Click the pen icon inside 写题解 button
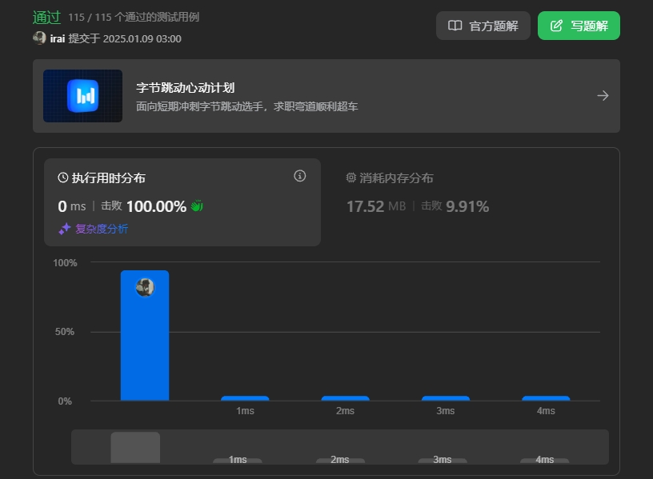653x479 pixels. (x=555, y=25)
